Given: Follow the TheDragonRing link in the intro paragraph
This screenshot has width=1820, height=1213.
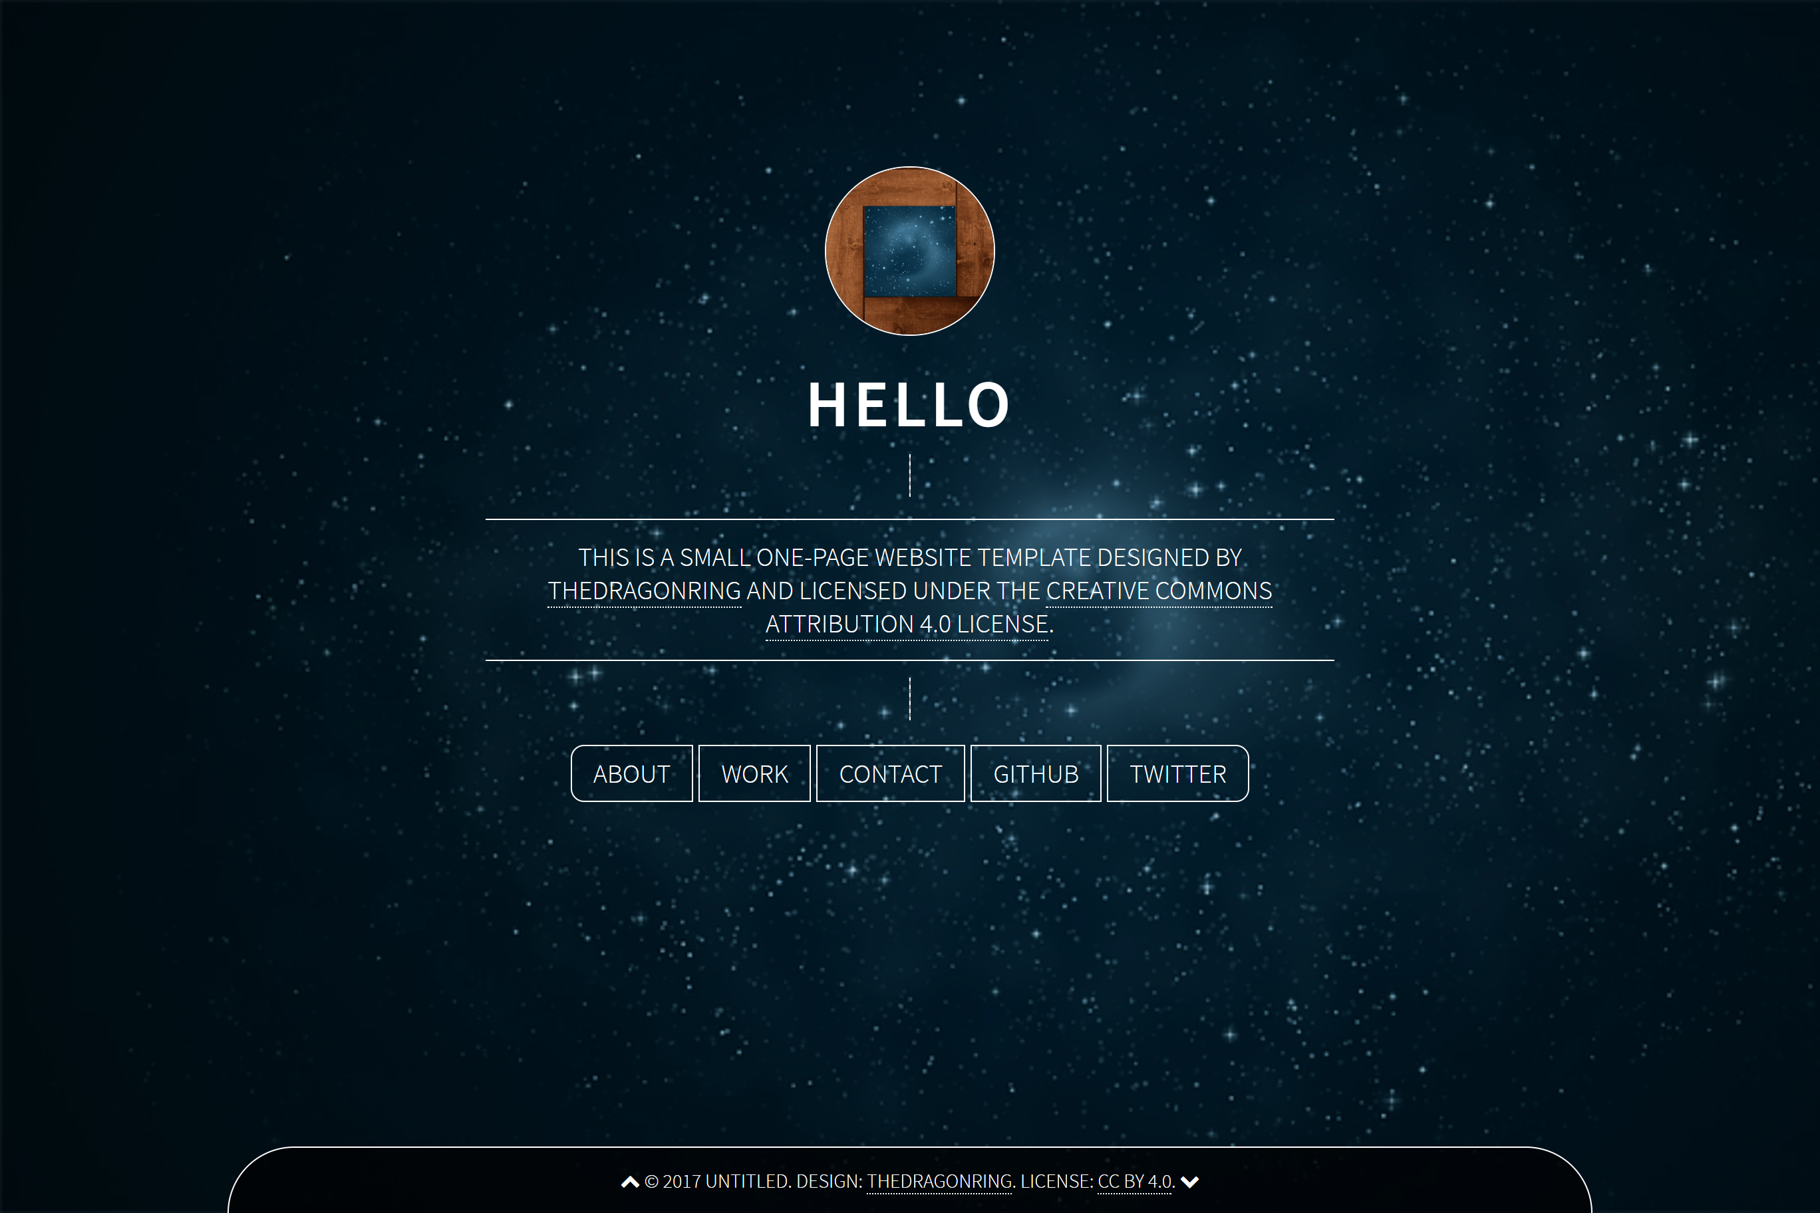Looking at the screenshot, I should tap(644, 591).
